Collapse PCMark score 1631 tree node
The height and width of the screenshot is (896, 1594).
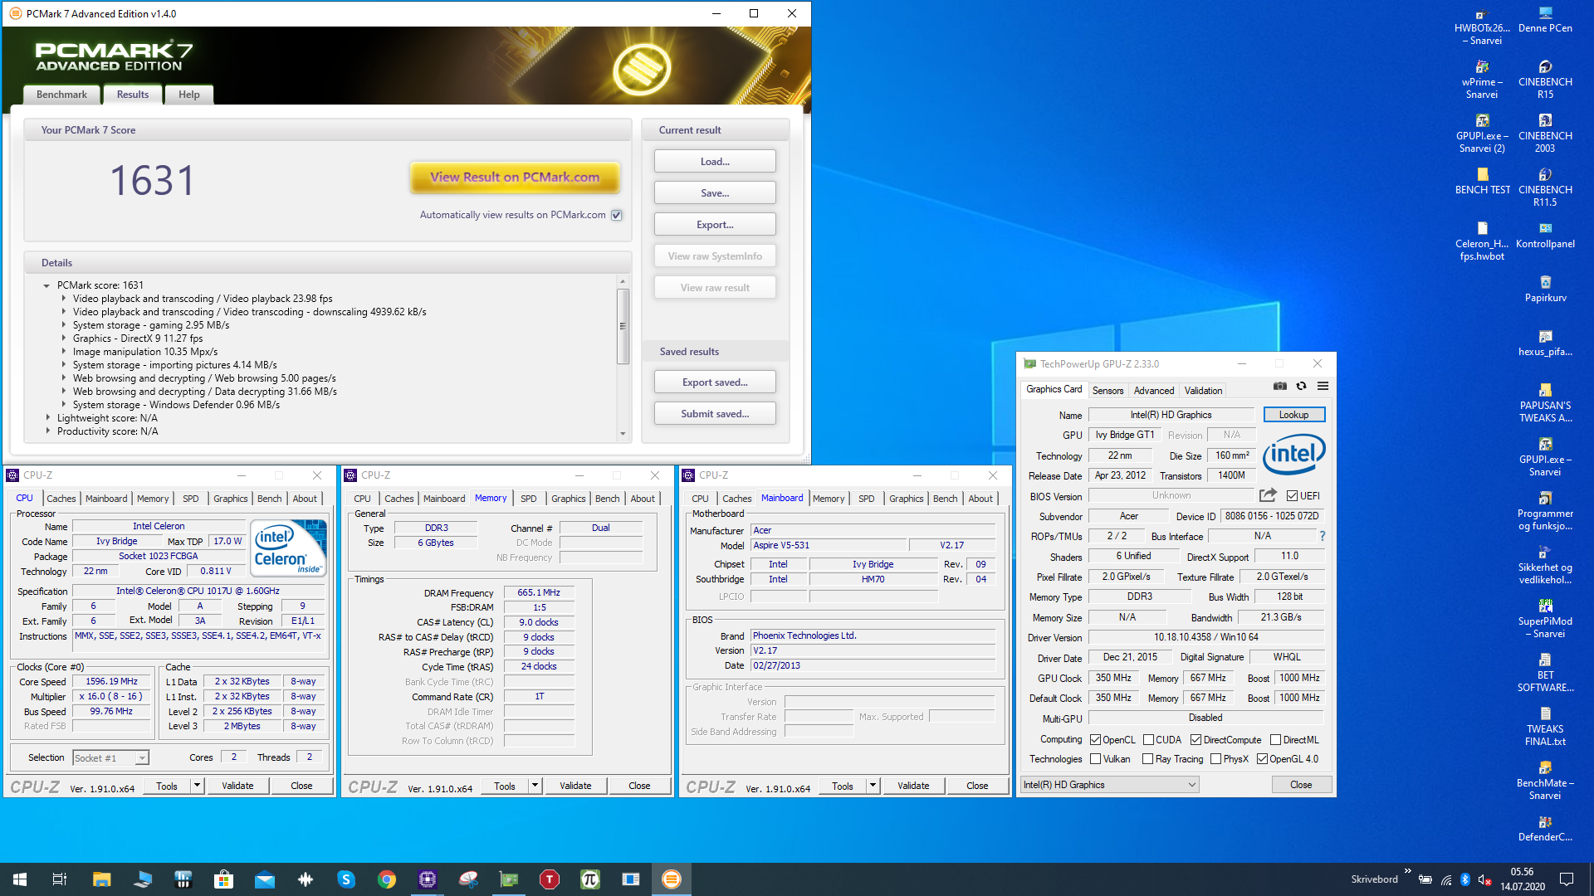tap(47, 285)
